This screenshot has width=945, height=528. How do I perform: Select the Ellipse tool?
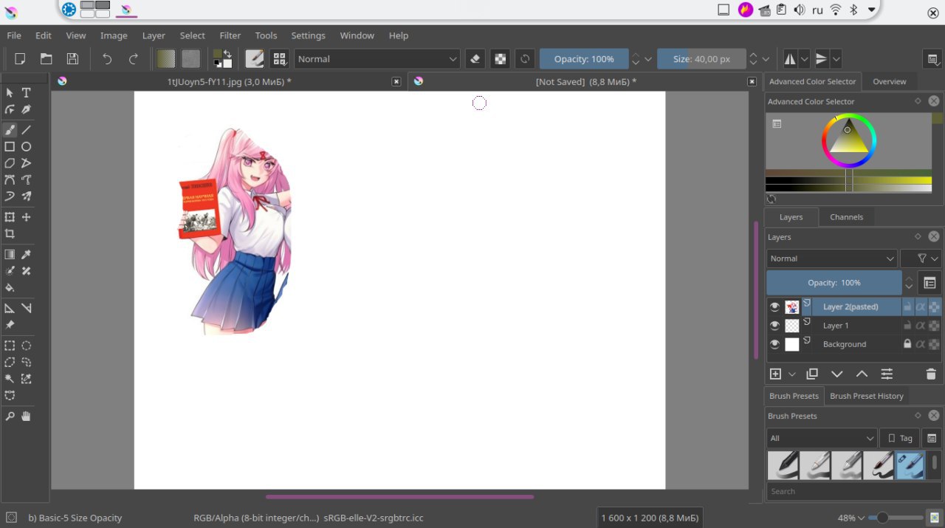point(26,146)
